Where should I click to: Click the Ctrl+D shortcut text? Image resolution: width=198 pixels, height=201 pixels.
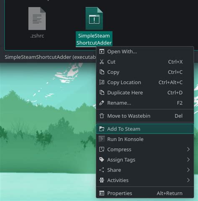pyautogui.click(x=175, y=93)
